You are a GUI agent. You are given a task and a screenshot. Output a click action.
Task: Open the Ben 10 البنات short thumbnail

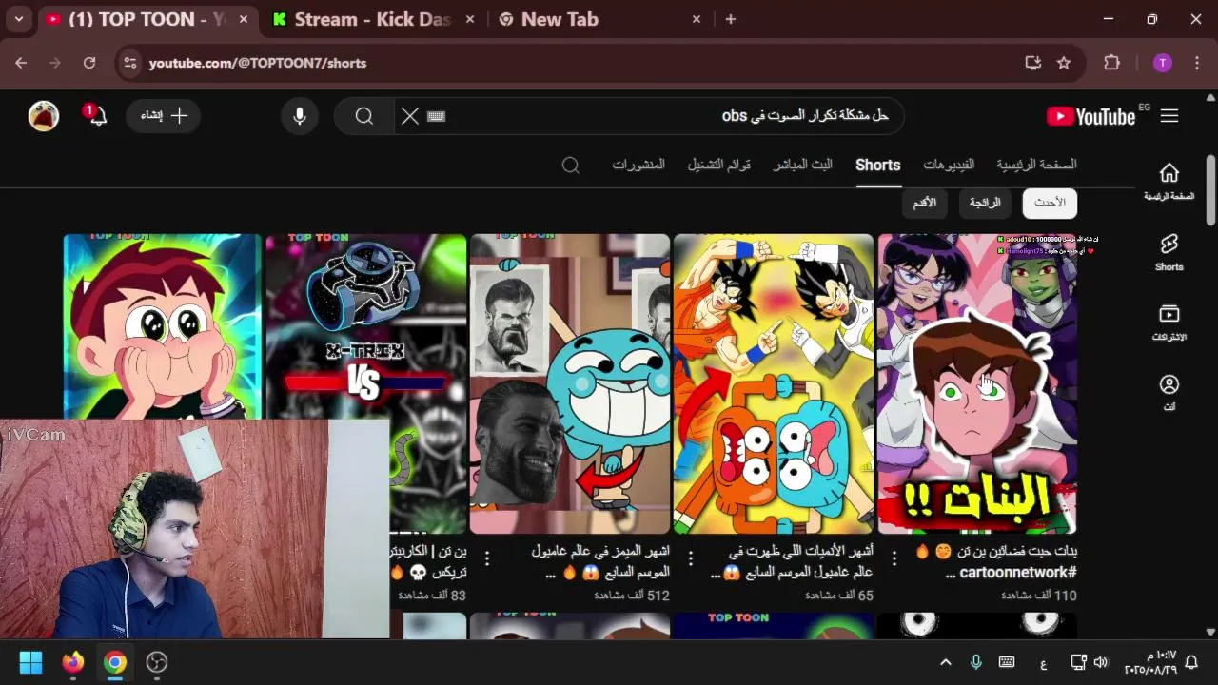977,383
